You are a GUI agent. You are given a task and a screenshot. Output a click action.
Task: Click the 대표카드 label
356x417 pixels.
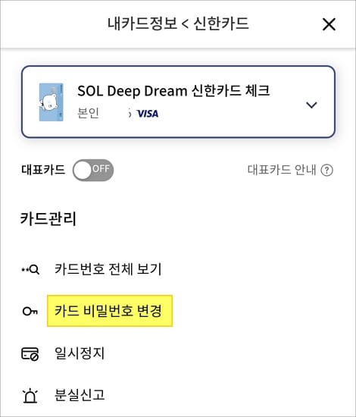coord(43,170)
